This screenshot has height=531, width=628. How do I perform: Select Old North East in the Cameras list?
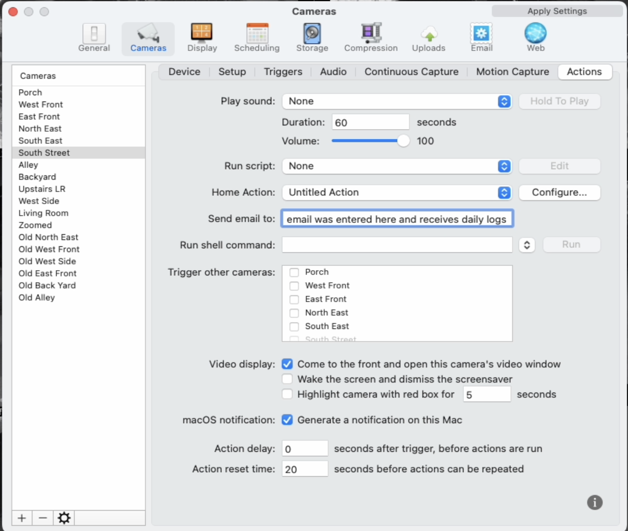pyautogui.click(x=79, y=237)
